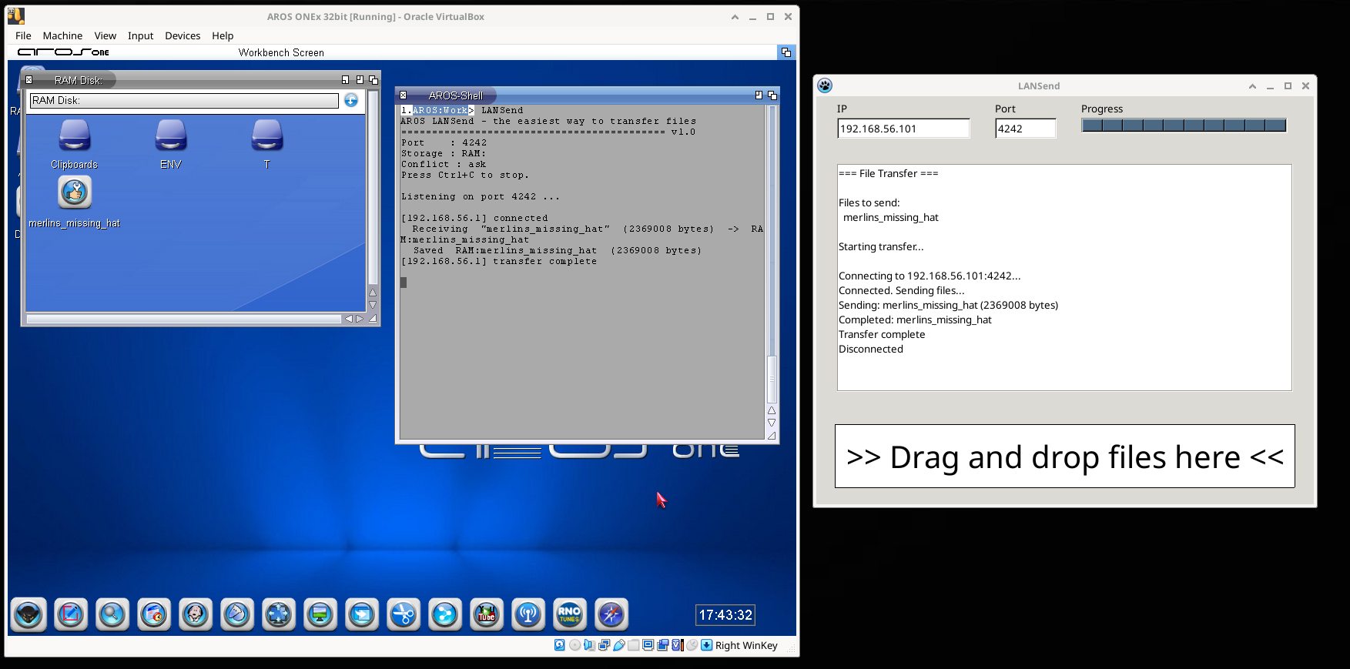
Task: Click the AROS-Shell down scroll arrow
Action: 772,423
